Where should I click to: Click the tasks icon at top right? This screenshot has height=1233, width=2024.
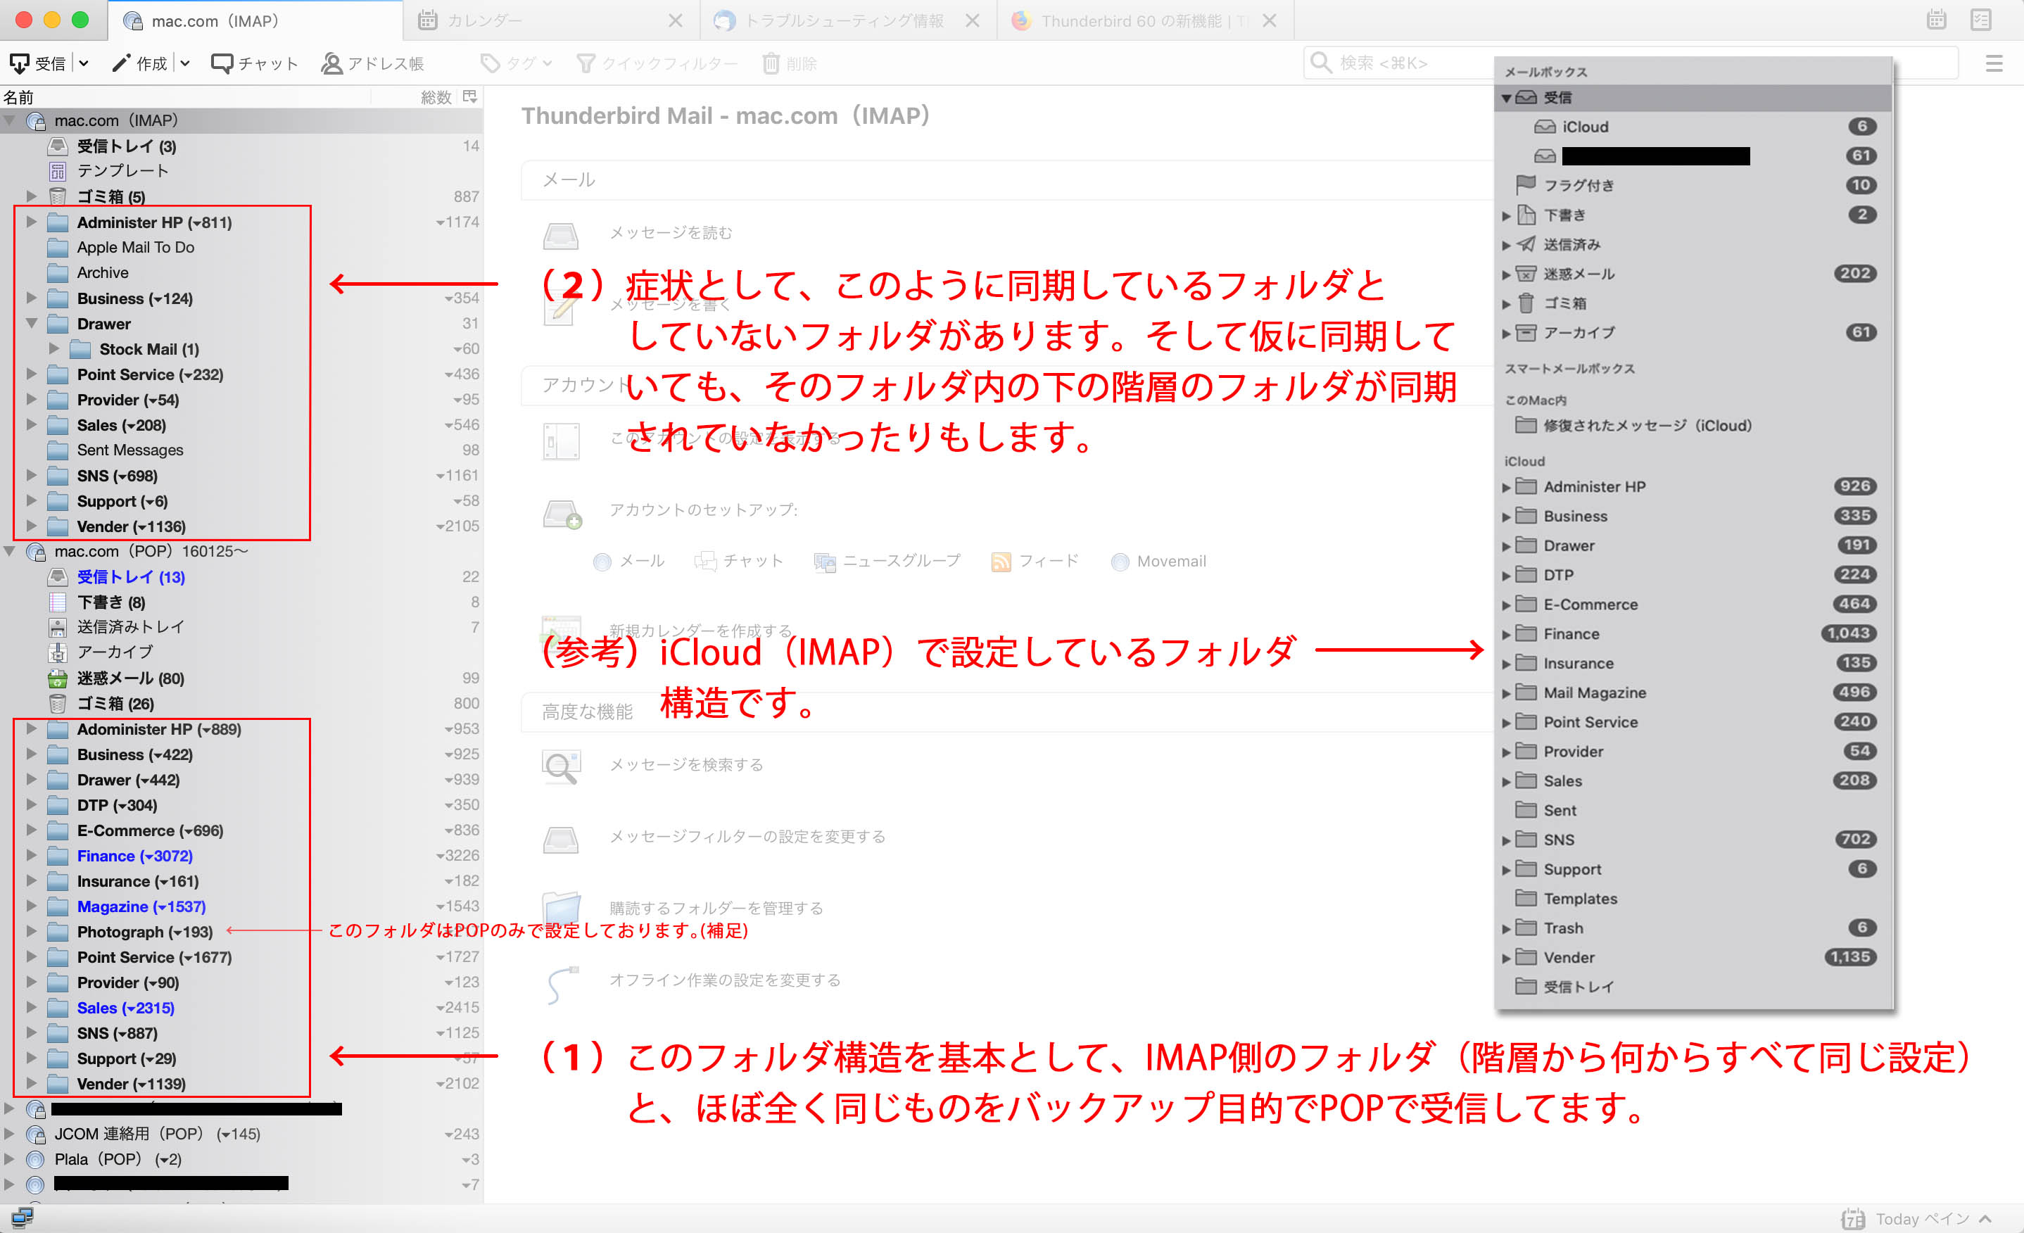coord(1980,20)
